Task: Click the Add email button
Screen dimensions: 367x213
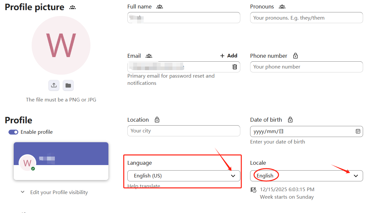Action: [x=229, y=56]
